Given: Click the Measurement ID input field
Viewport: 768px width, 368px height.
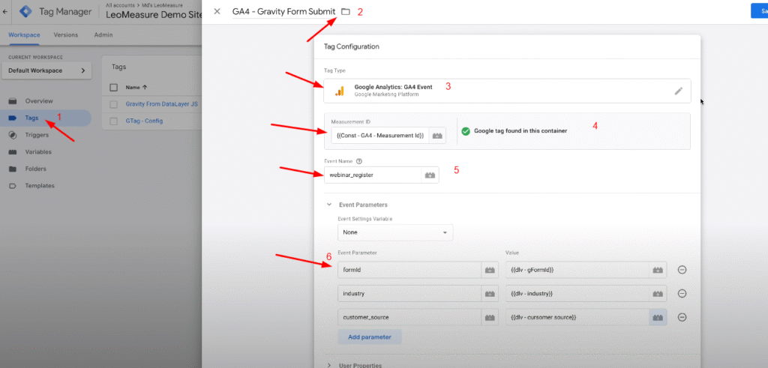Looking at the screenshot, I should coord(380,136).
